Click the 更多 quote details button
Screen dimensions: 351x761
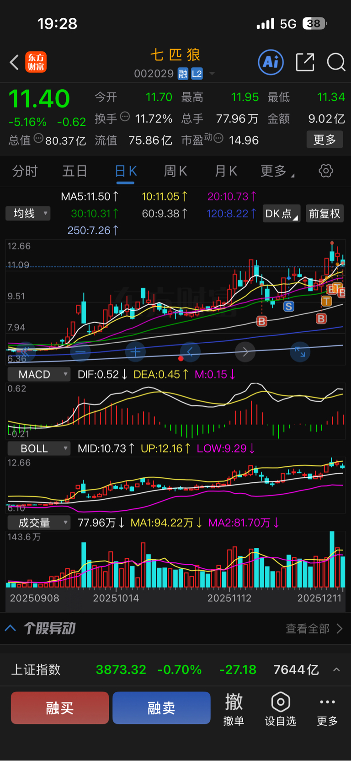[324, 140]
